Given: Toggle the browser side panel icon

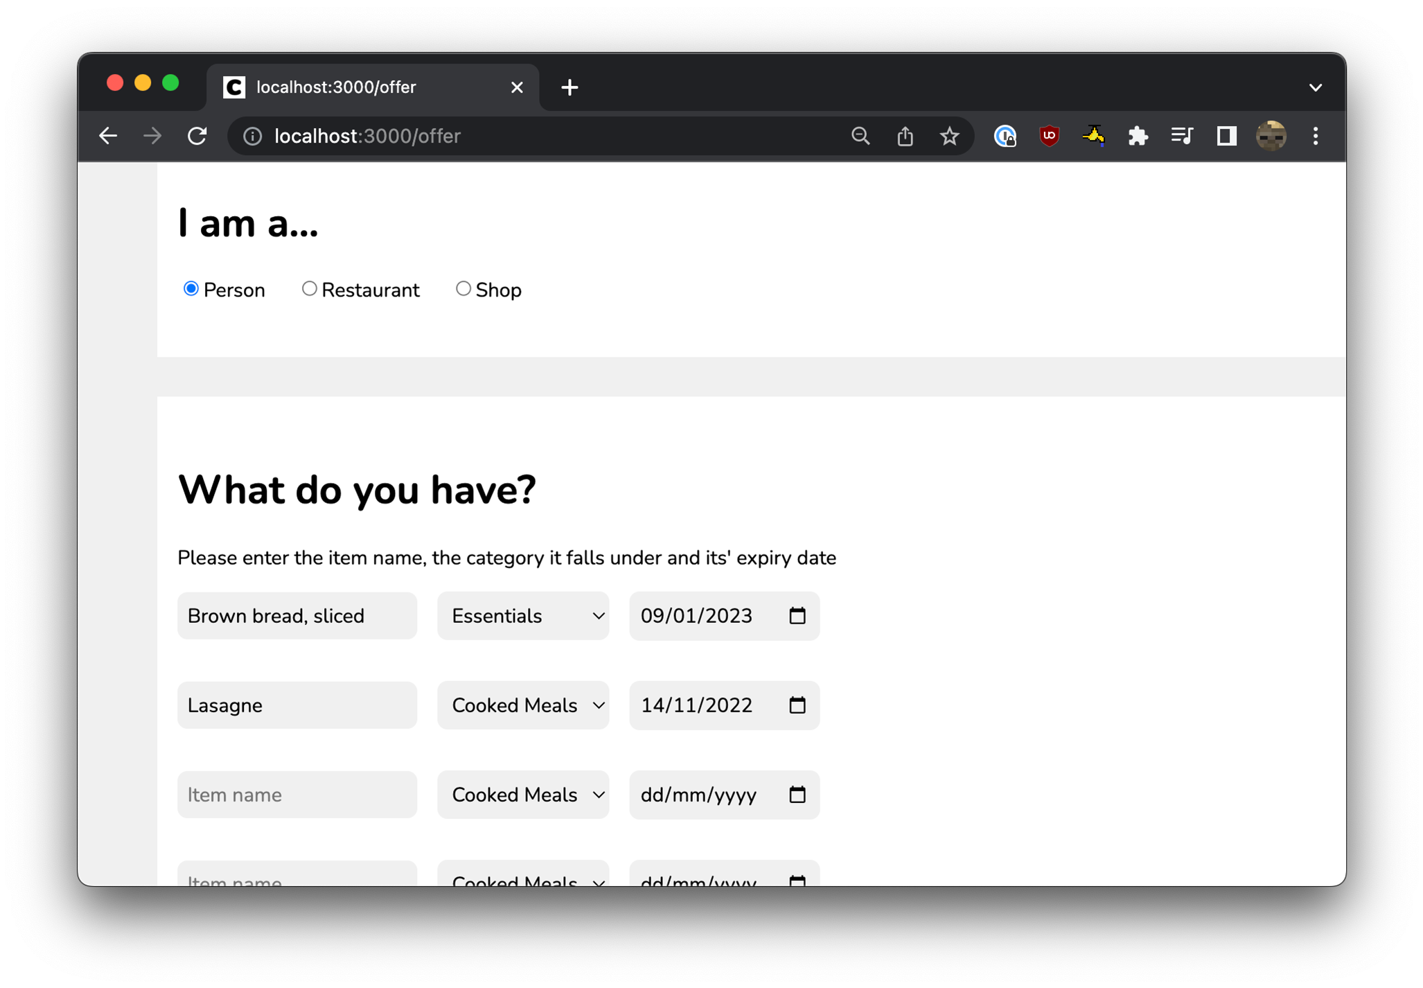Looking at the screenshot, I should [1226, 136].
